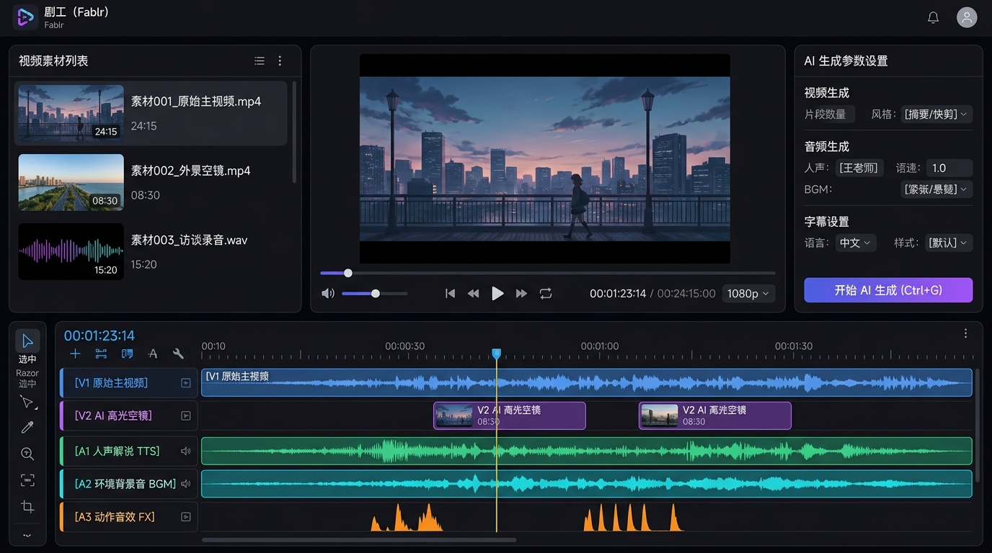Open the 语言 中文 dropdown
This screenshot has height=553, width=992.
pos(856,243)
